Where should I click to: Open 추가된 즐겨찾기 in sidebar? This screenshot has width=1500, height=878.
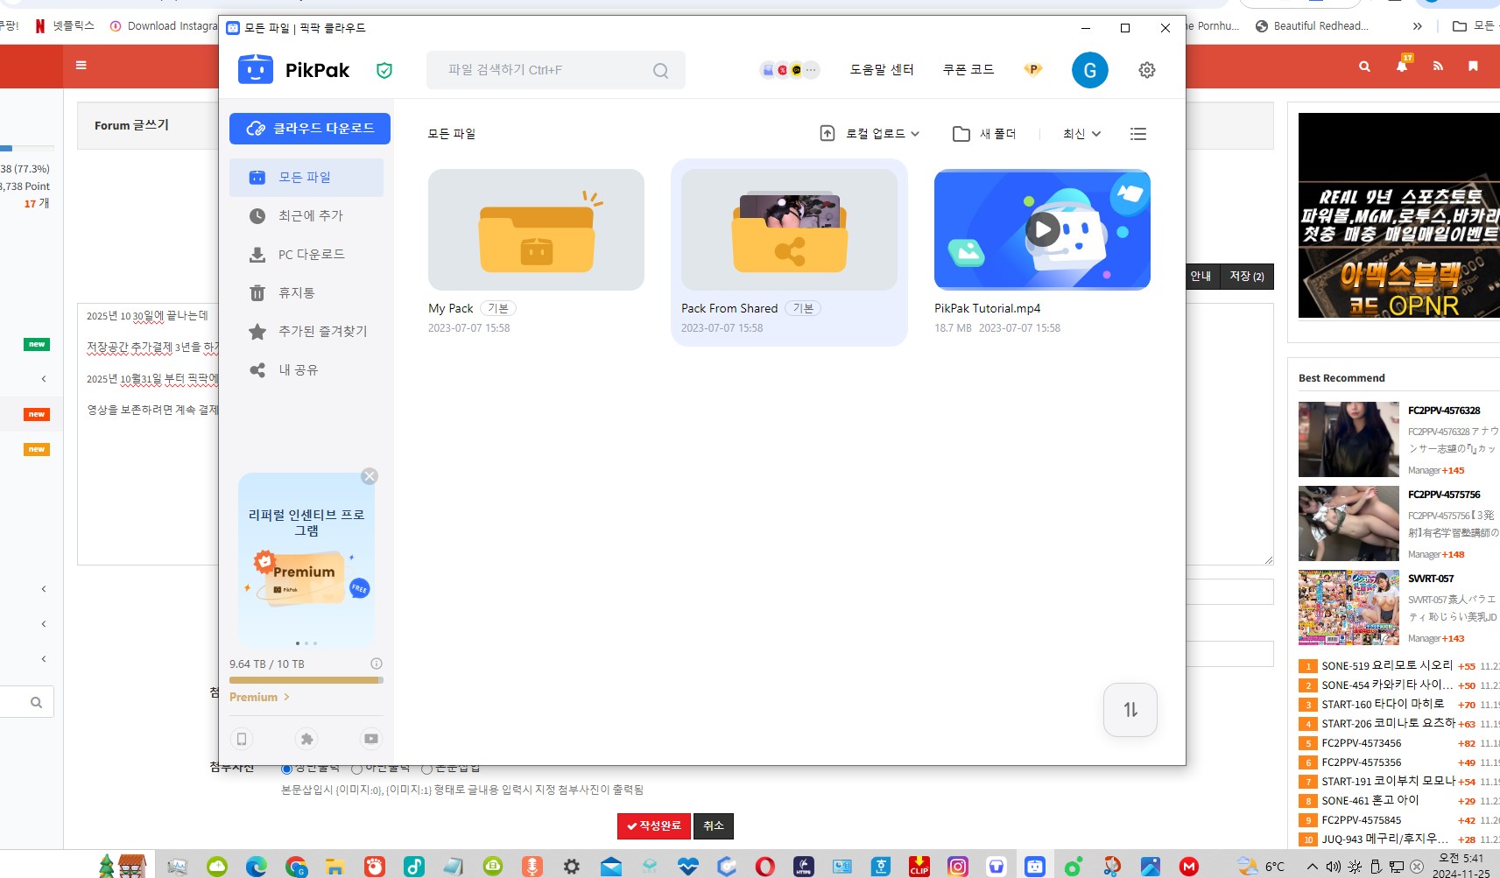(306, 332)
